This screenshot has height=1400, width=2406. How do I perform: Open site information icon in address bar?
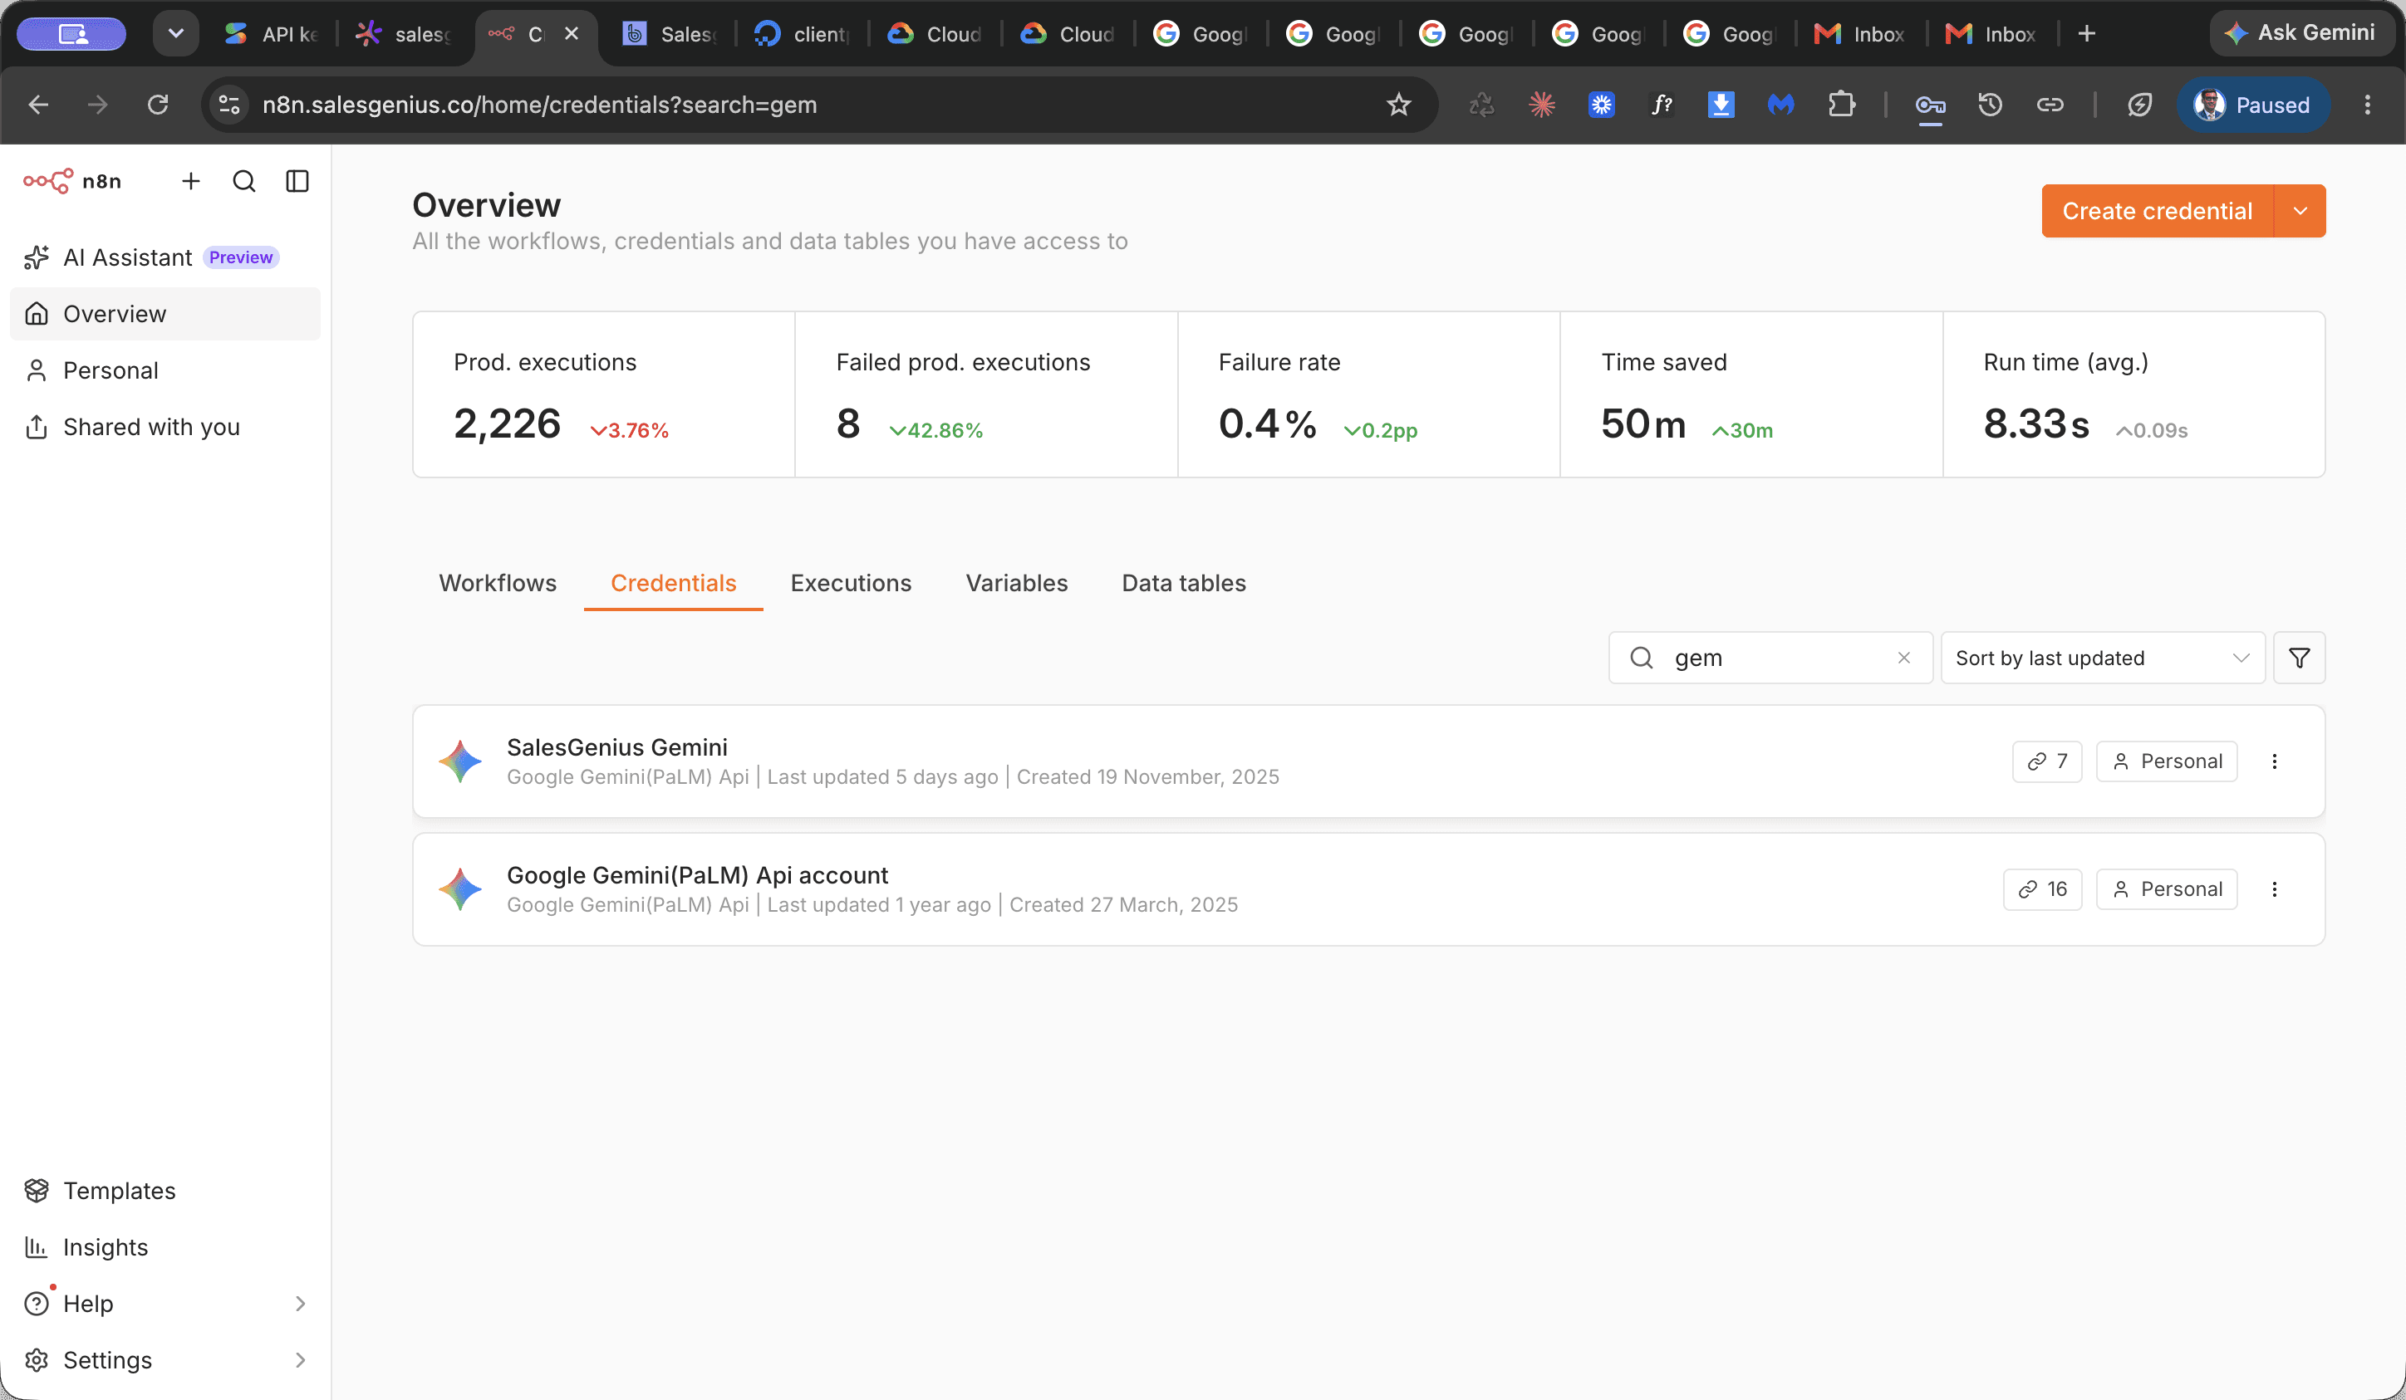[229, 105]
